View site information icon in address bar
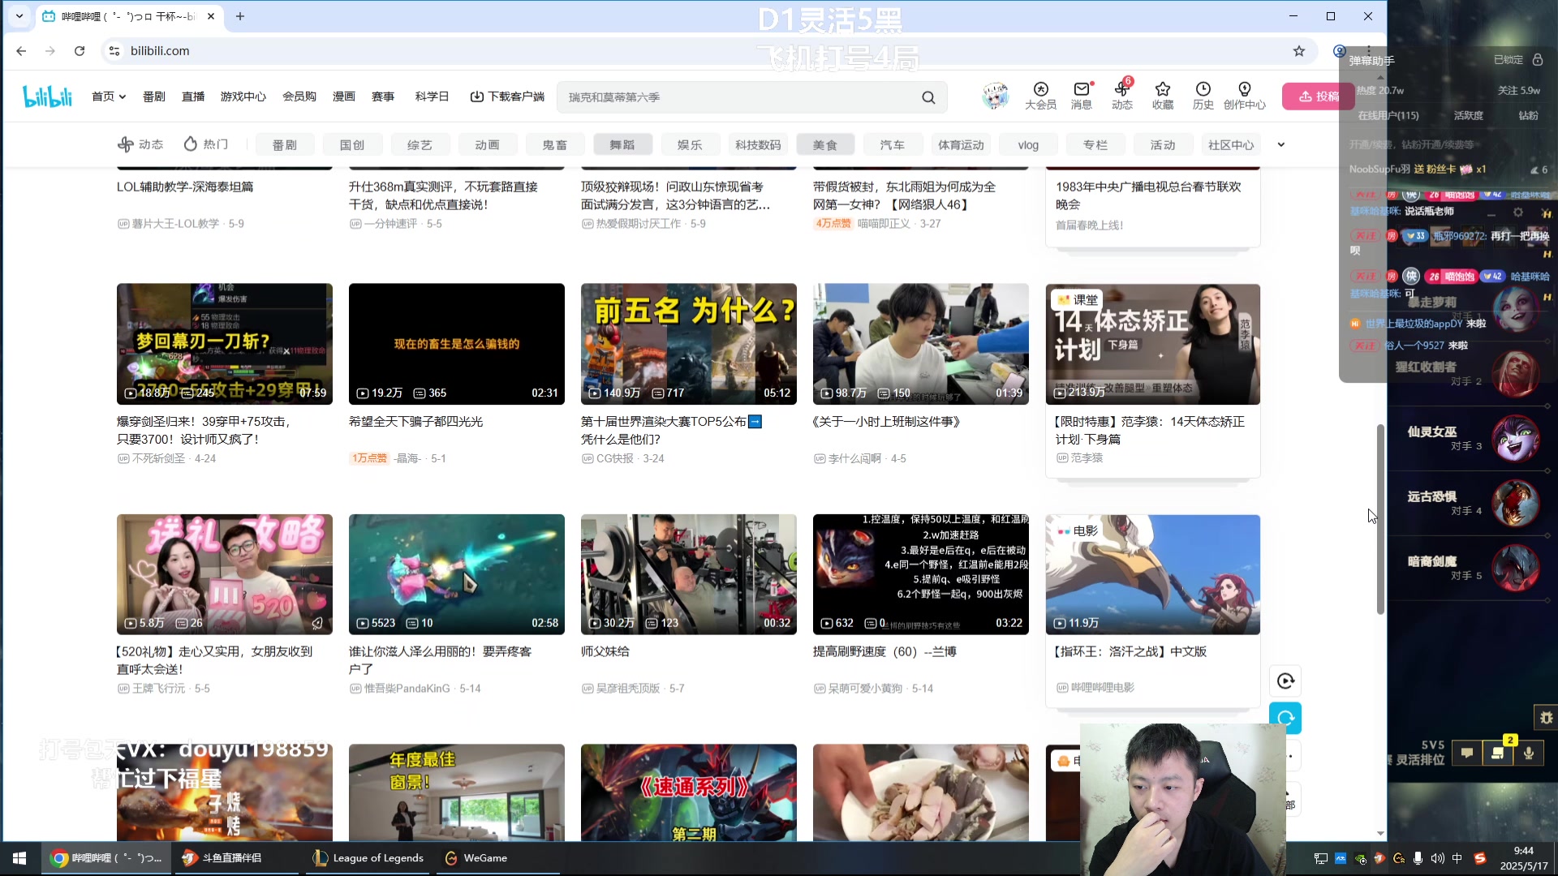1558x876 pixels. [114, 51]
